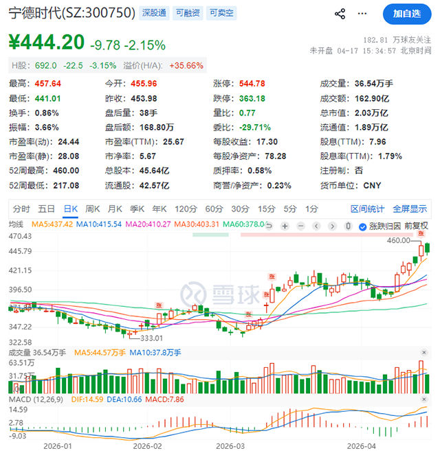440x453 pixels.
Task: Click the share icon near the stock title
Action: coord(340,14)
